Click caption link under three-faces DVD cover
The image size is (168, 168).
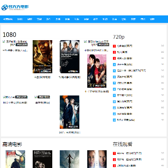tap(70, 77)
